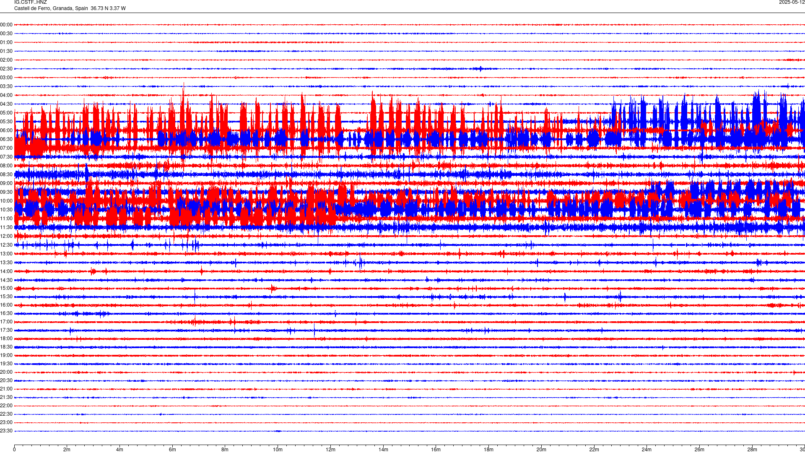Select the 05:00 time row label
Image resolution: width=805 pixels, height=453 pixels.
pos(6,113)
